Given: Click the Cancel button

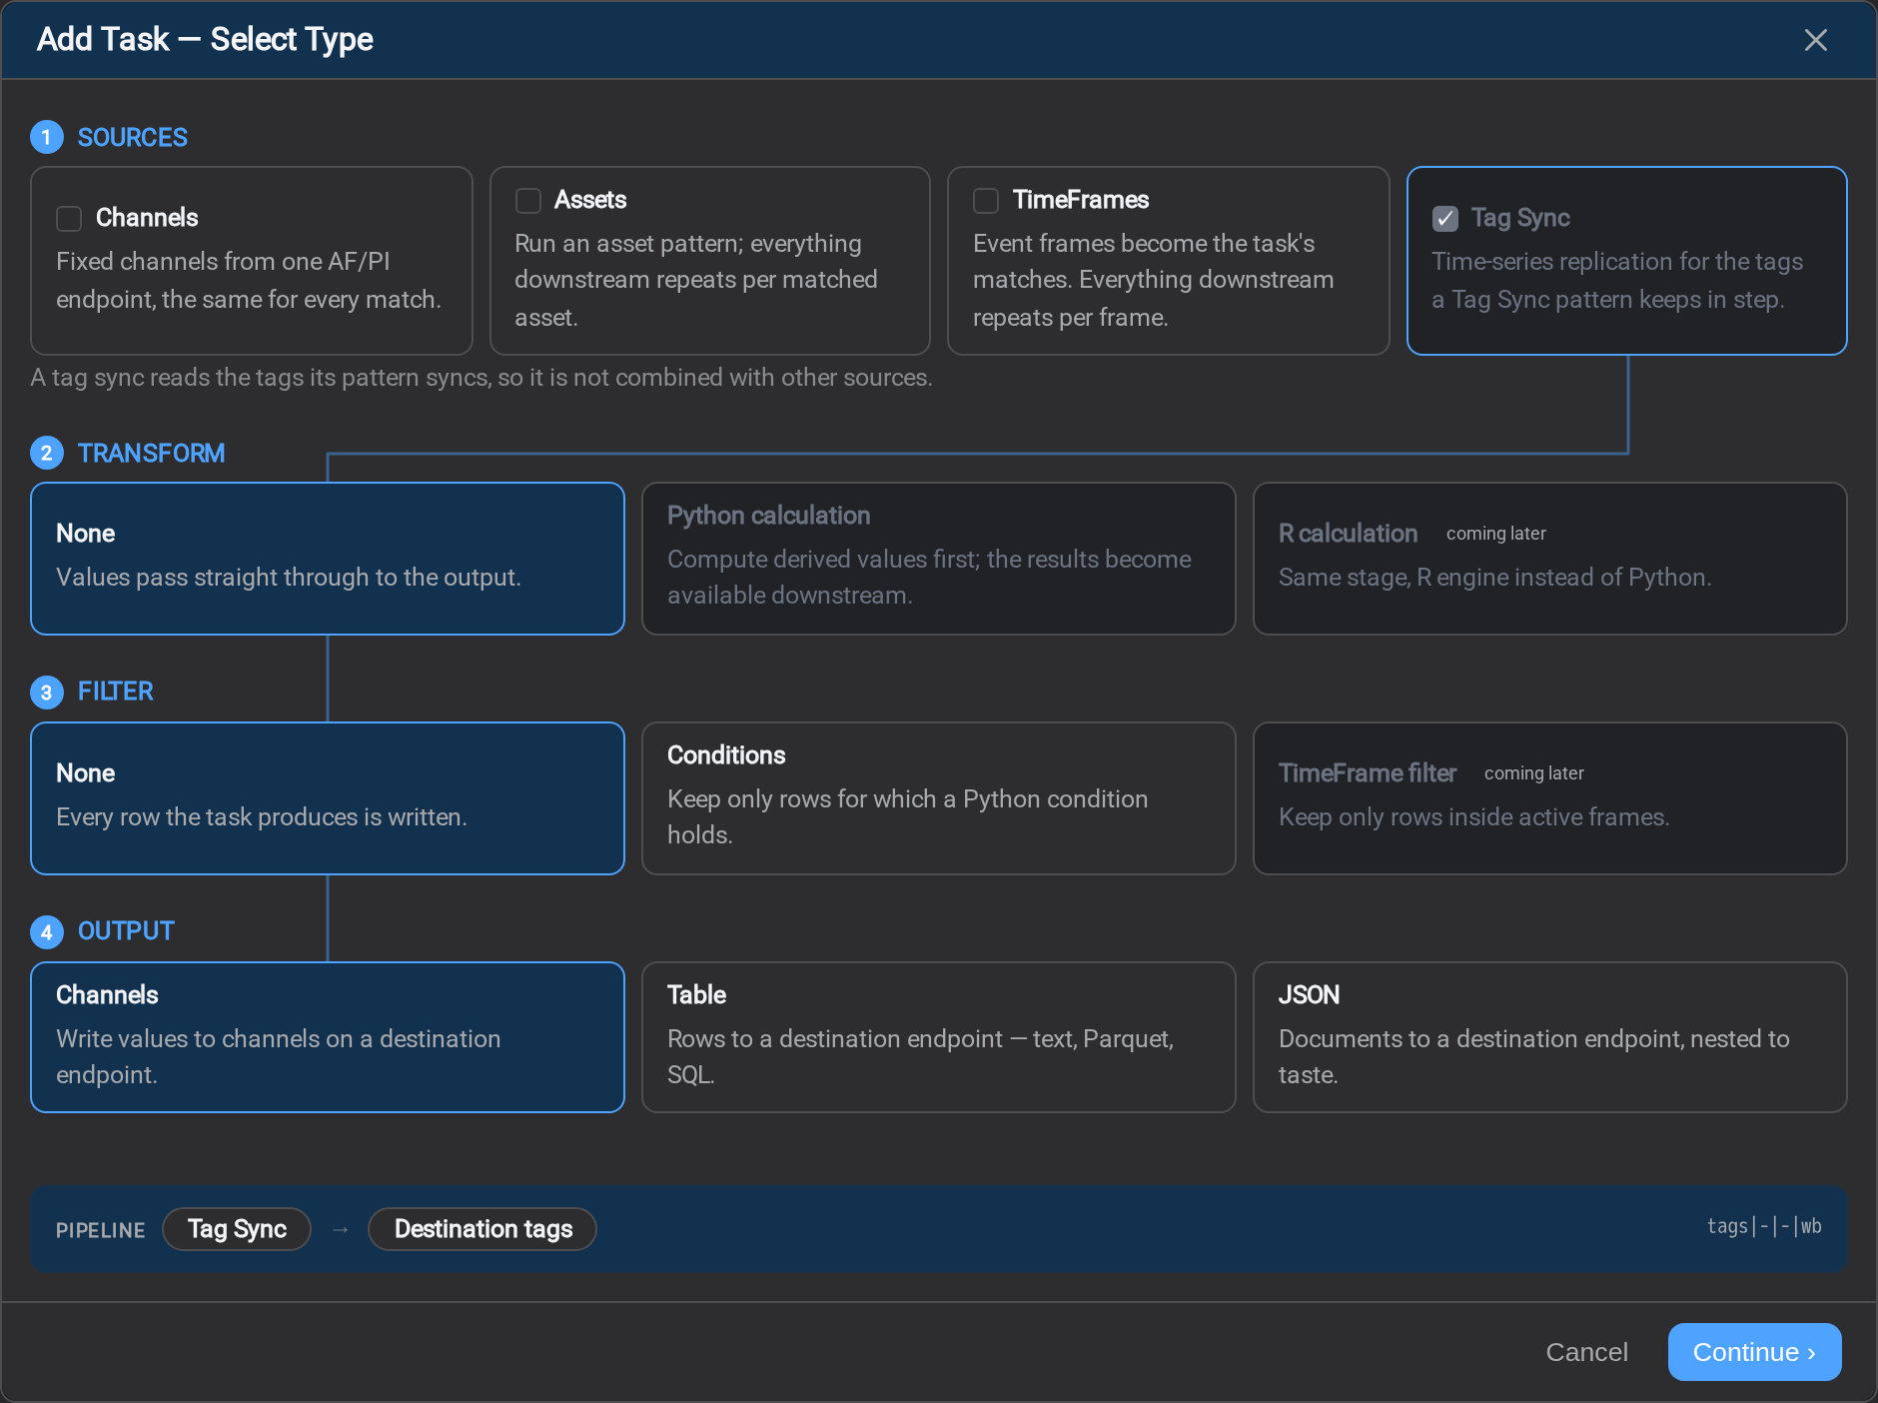Looking at the screenshot, I should [x=1586, y=1352].
